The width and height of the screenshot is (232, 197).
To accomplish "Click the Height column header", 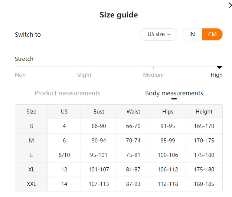I will [x=204, y=112].
